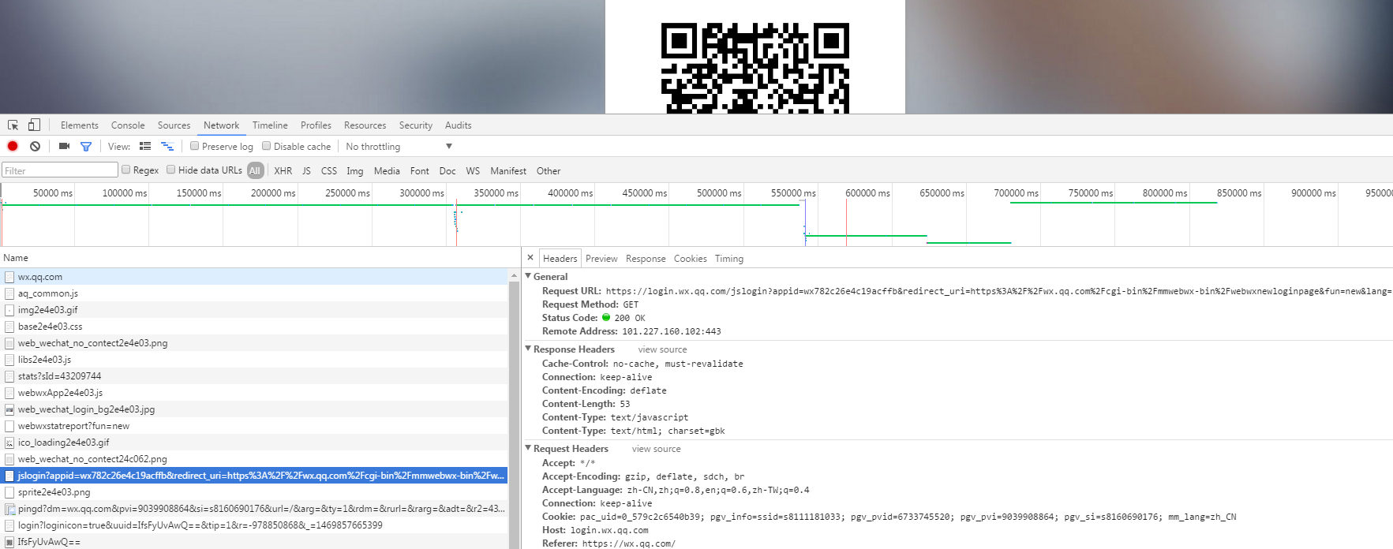Click the capture screenshots camera icon
1393x549 pixels.
click(x=65, y=146)
